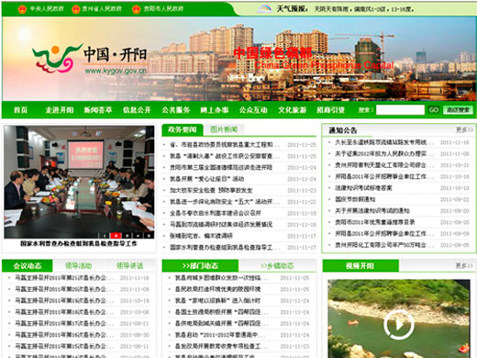Click the 中央人民政府 national emblem icon

point(22,9)
